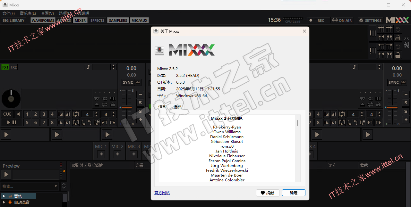Click Deck 1 eject track icon

[97, 104]
